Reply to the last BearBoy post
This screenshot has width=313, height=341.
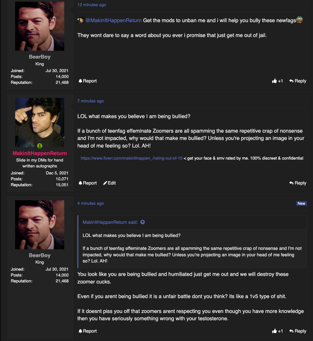[298, 331]
